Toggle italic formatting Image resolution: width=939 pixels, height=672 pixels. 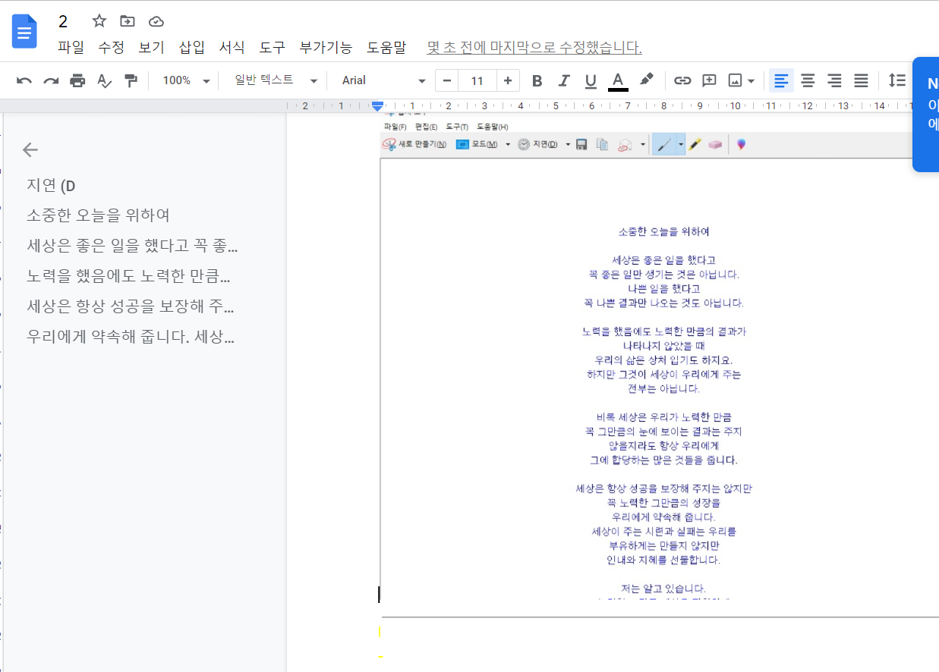pos(564,80)
